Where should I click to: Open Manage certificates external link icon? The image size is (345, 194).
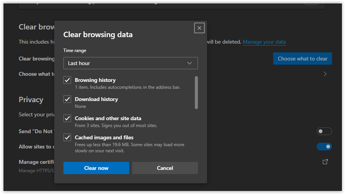[325, 162]
